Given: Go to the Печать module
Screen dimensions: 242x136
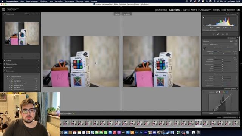Looking at the screenshot, I should pos(216,10).
